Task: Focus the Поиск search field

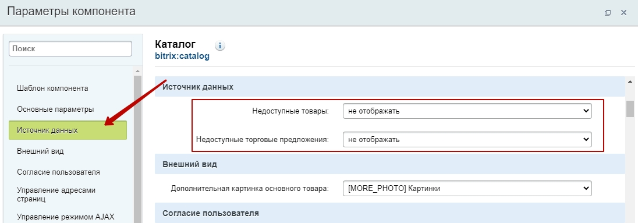Action: pyautogui.click(x=70, y=48)
